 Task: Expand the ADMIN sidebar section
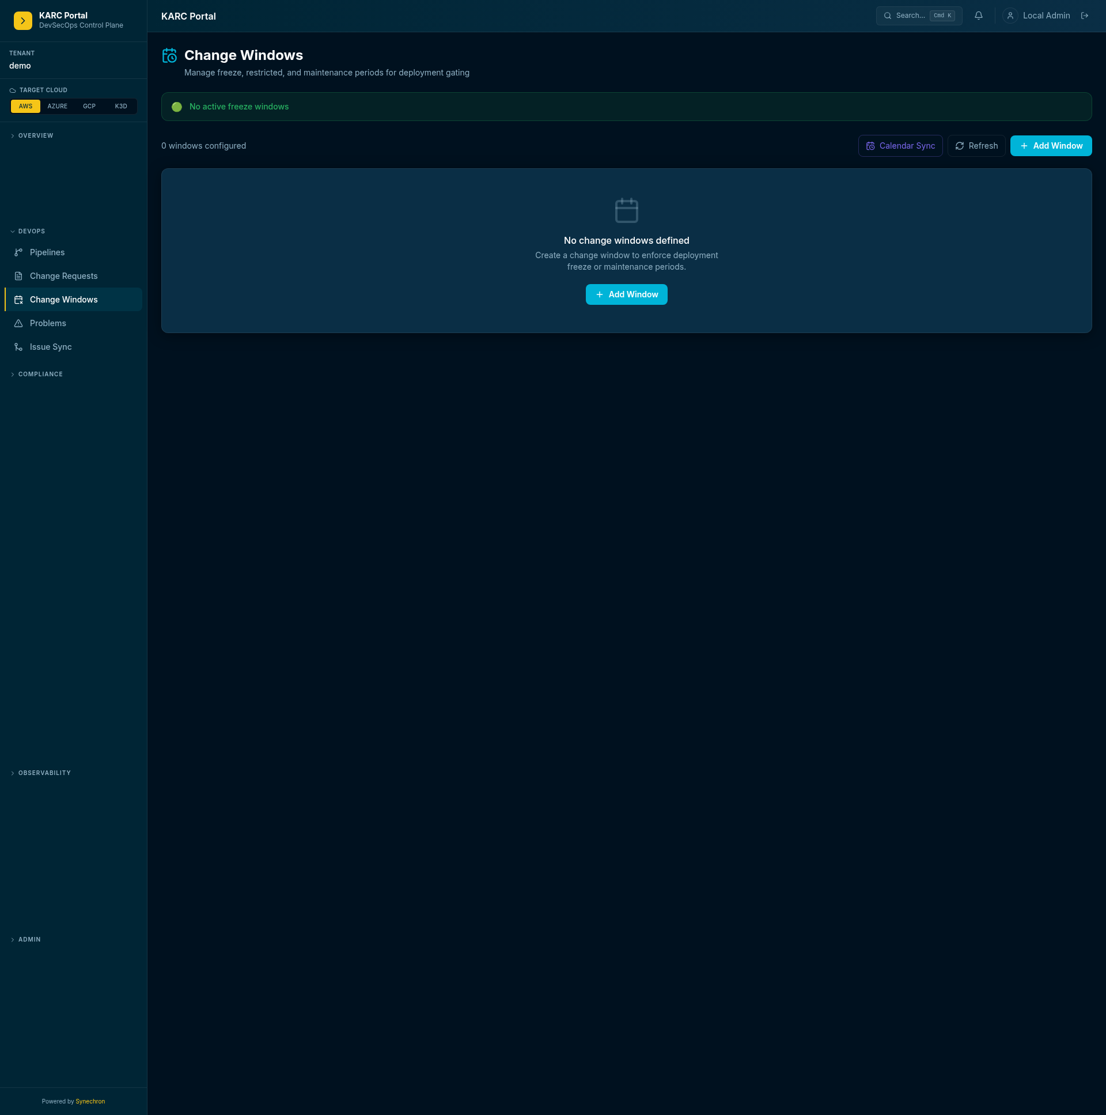tap(29, 940)
